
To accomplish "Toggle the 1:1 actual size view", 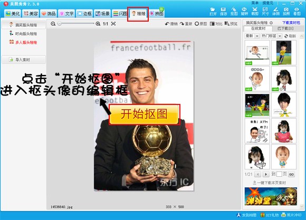I will point(106,24).
